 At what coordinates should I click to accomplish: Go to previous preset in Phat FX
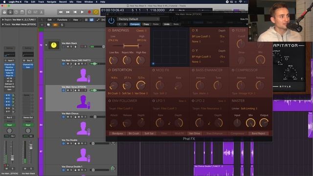point(120,24)
